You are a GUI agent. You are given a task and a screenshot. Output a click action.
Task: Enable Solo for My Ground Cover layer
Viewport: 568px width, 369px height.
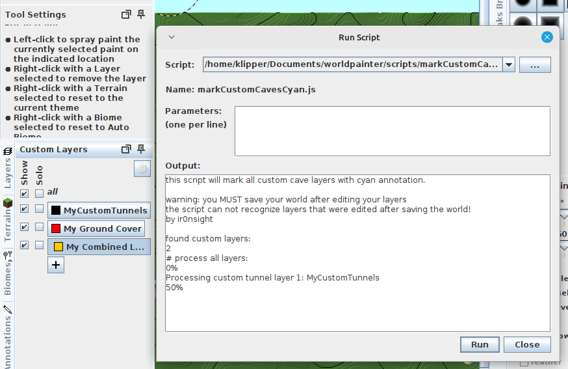[x=40, y=227]
